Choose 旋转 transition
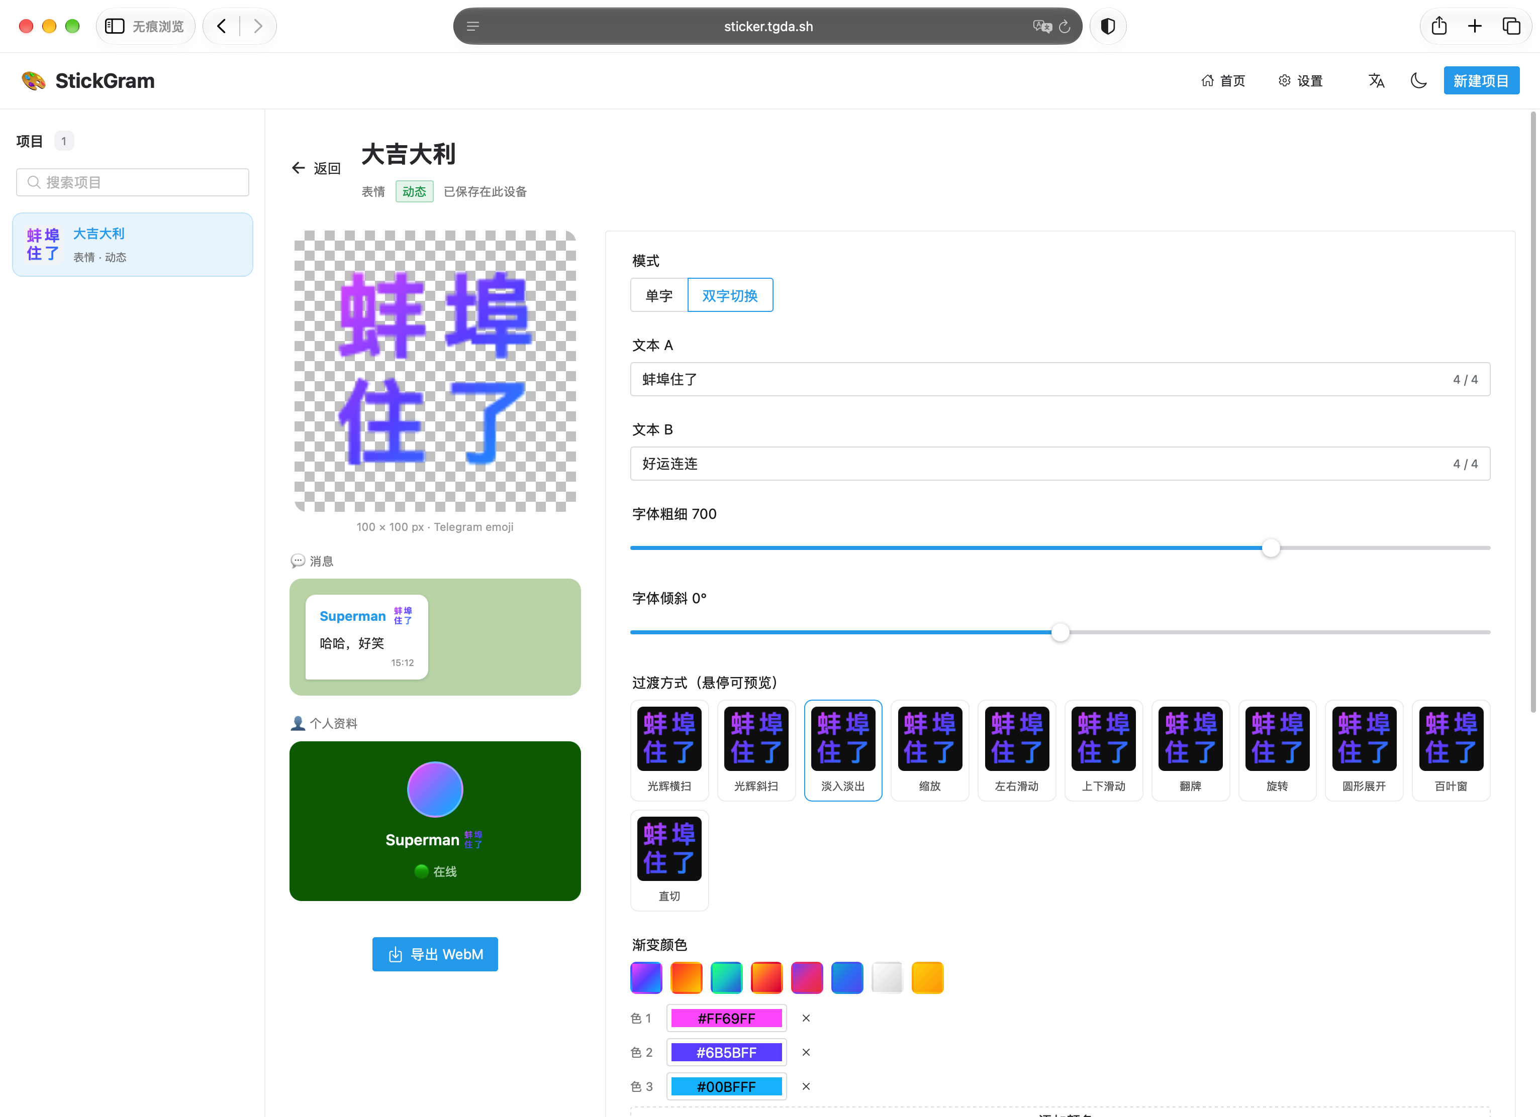 [1277, 750]
